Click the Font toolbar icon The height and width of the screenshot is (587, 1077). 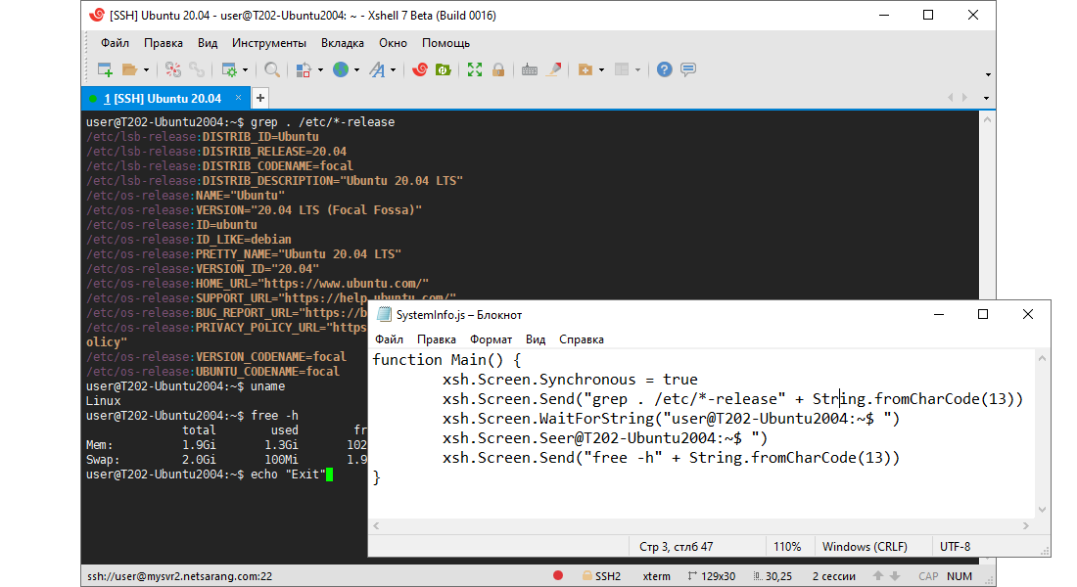pyautogui.click(x=377, y=69)
